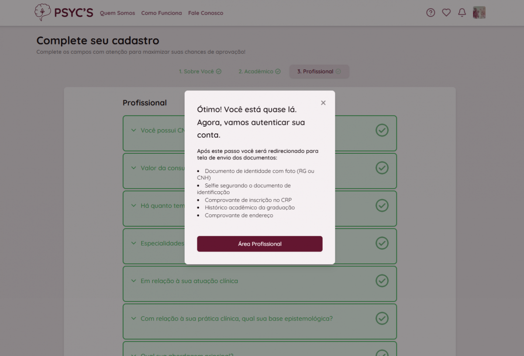Expand 'Você possui CN' question chevron

click(134, 130)
